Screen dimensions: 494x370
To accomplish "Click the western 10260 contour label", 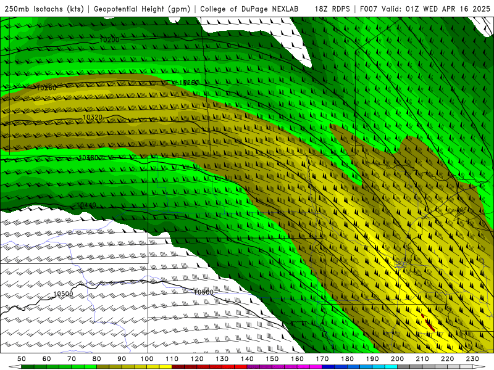I will [46, 88].
